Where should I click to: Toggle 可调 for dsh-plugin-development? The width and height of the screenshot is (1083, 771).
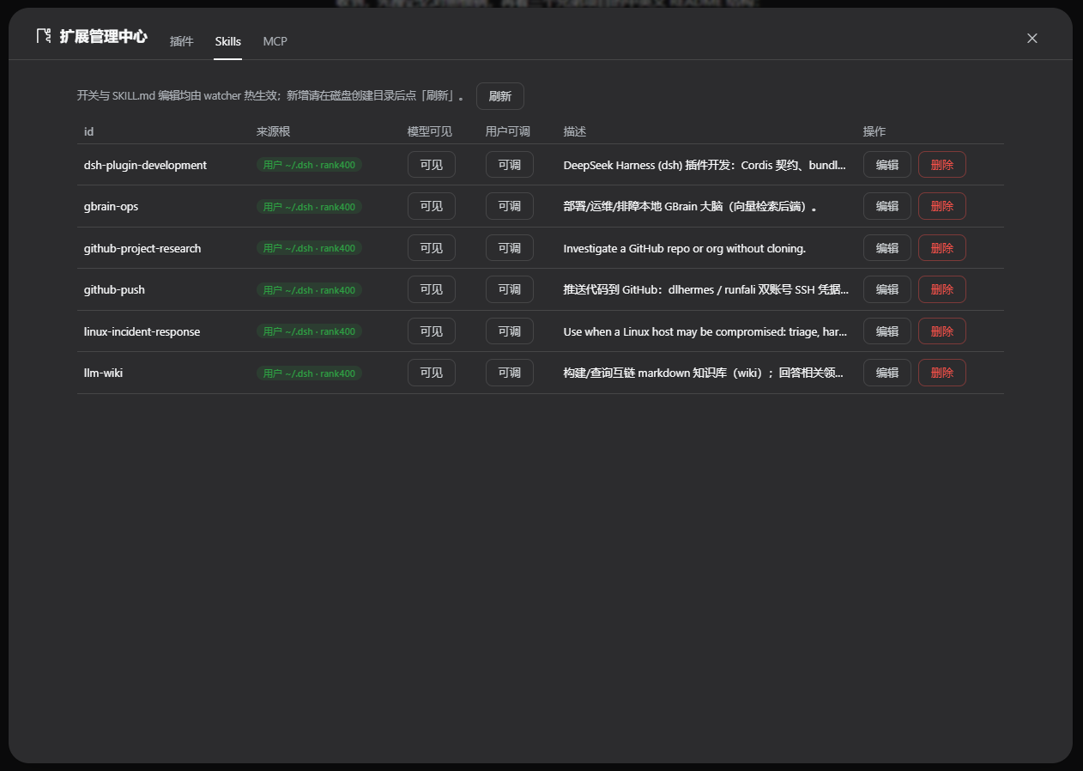[x=510, y=165]
